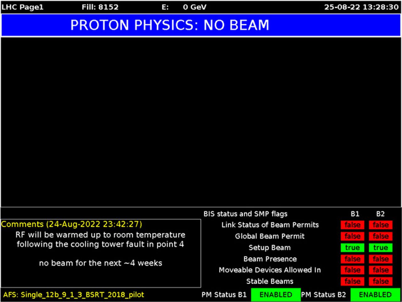Select the Fill: 8152 label
The height and width of the screenshot is (302, 402).
coord(100,7)
